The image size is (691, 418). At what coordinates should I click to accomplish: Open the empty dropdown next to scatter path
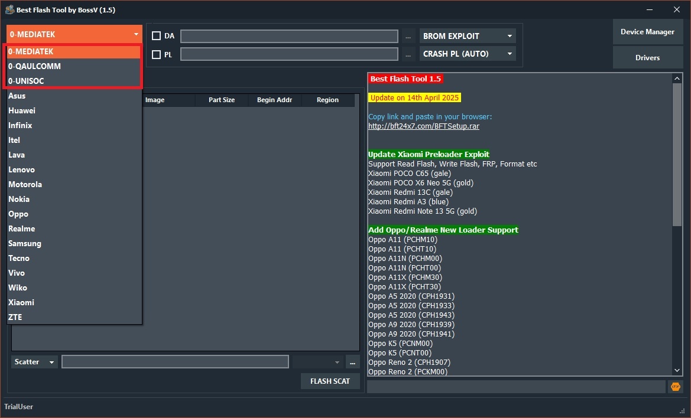[318, 362]
